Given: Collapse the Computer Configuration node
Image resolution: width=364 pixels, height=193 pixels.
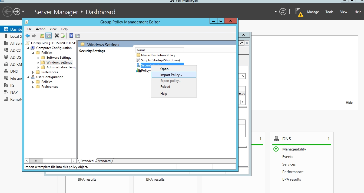Looking at the screenshot, I should (x=28, y=48).
